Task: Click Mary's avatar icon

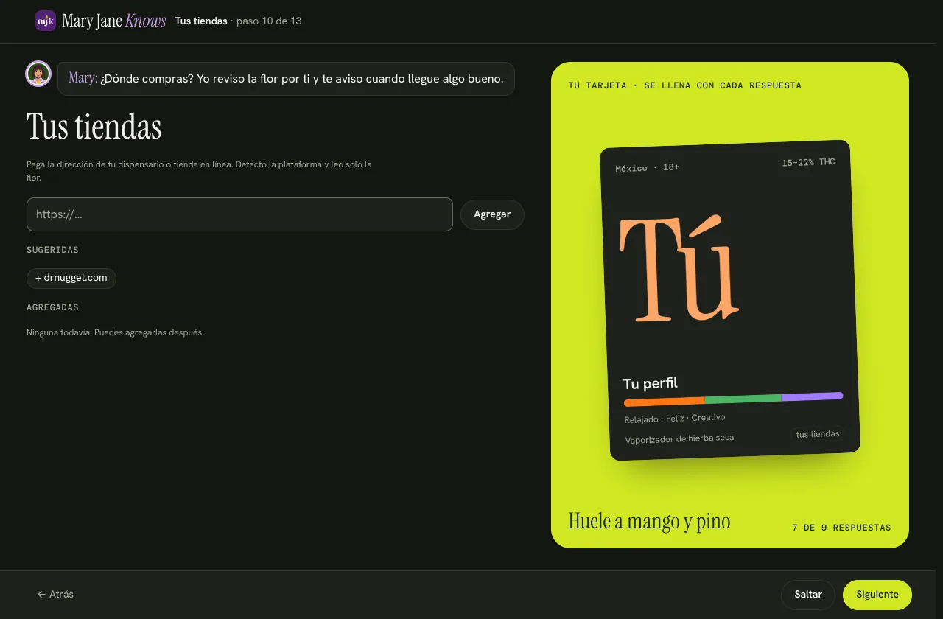Action: 38,74
